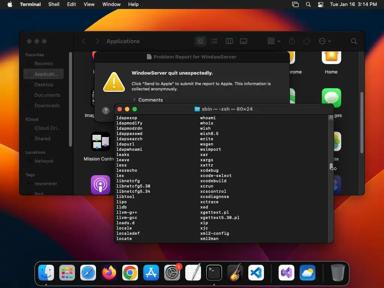Image resolution: width=384 pixels, height=288 pixels.
Task: Select Downloads in Finder sidebar
Action: 43,105
